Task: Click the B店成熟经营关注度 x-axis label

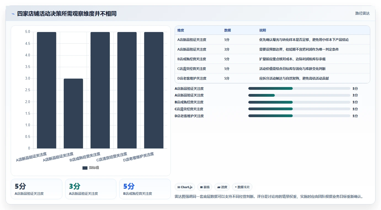Action: point(85,157)
